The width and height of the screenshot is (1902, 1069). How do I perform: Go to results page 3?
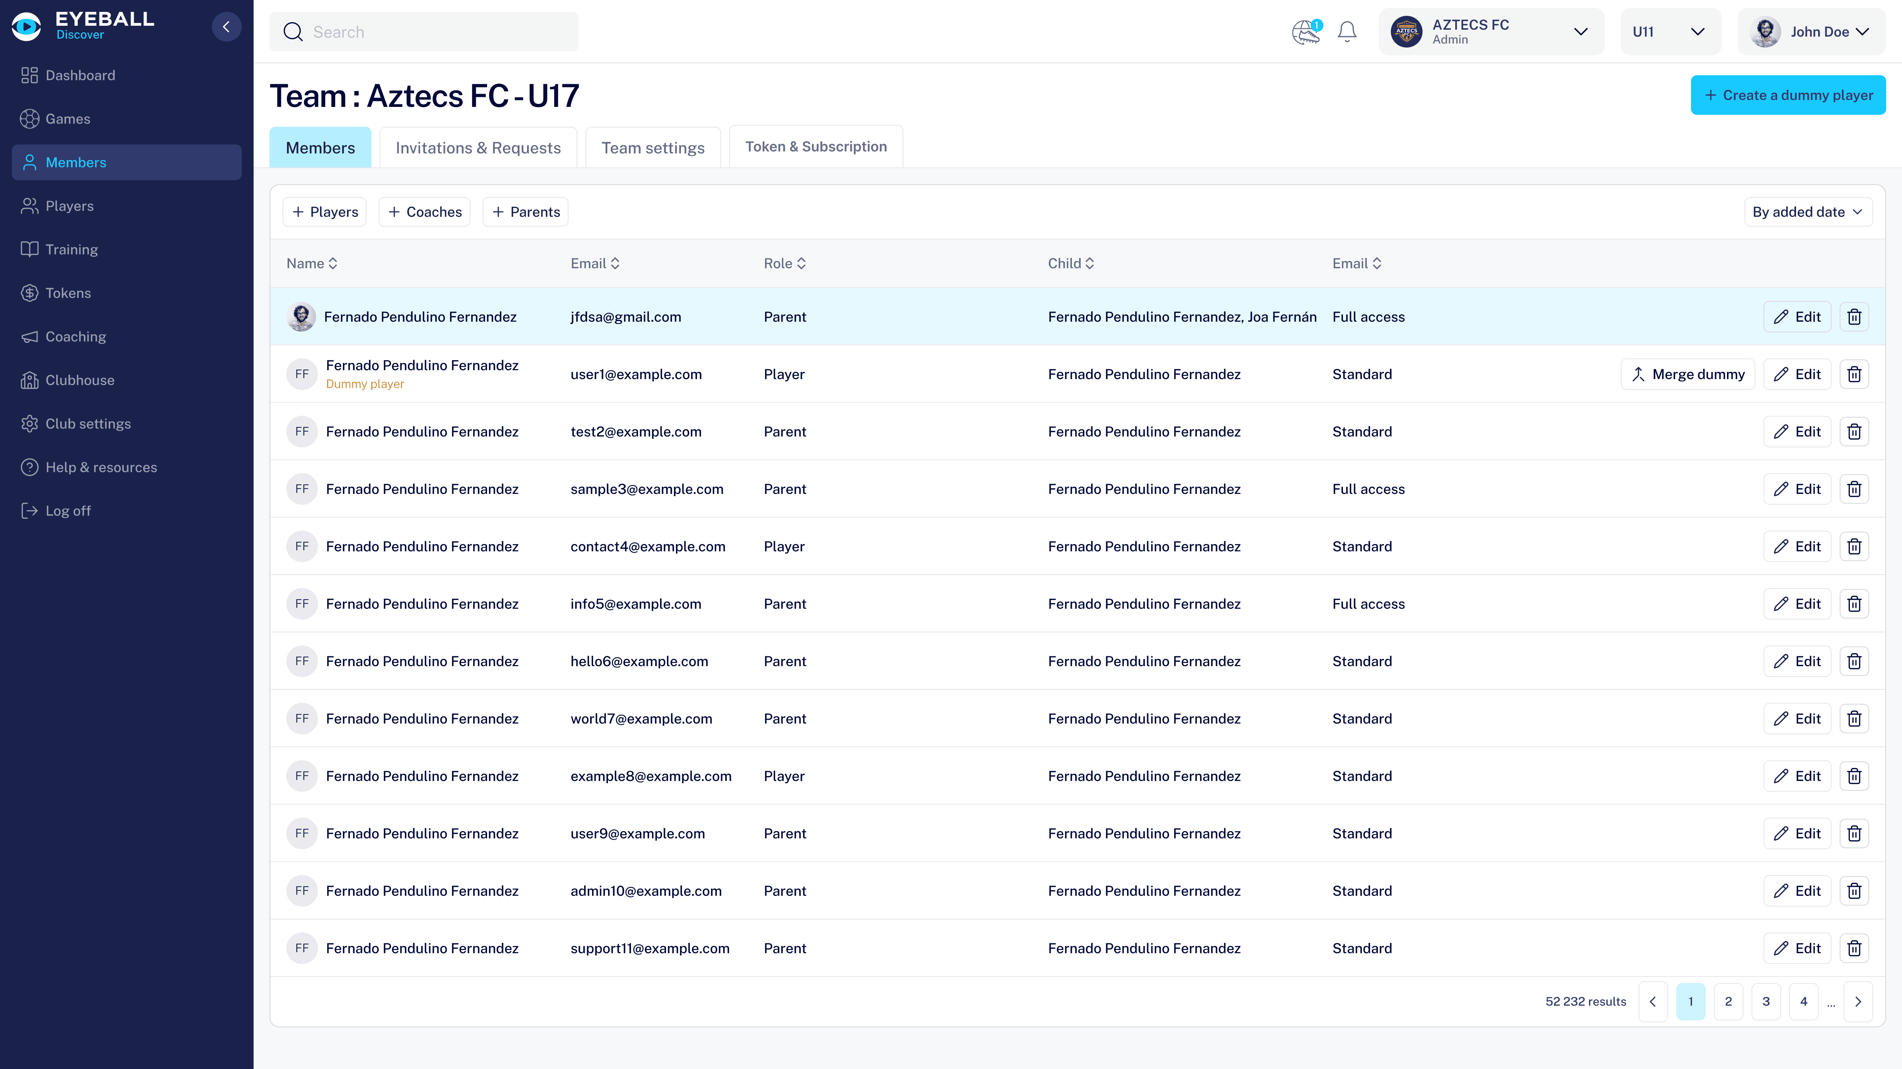[1766, 1002]
